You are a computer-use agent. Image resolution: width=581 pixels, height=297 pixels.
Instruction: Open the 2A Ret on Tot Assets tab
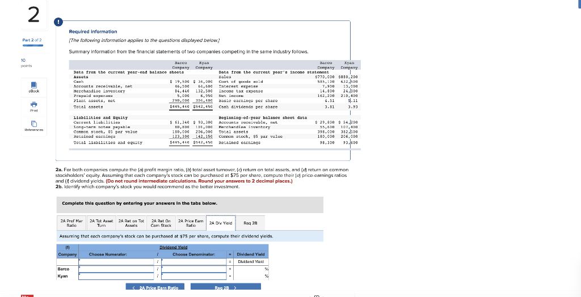[x=131, y=223]
